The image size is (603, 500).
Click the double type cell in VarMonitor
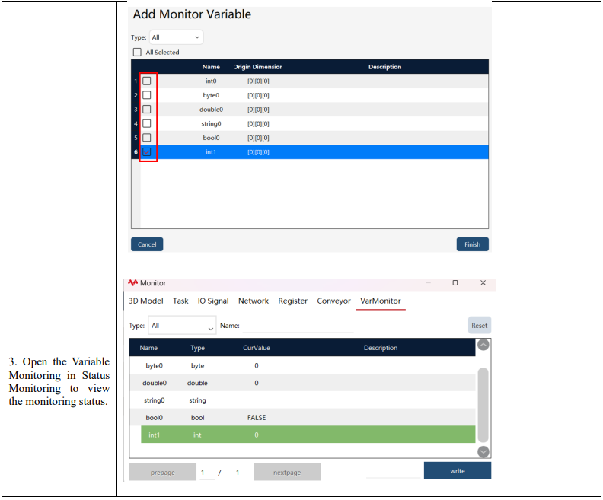[x=197, y=383]
